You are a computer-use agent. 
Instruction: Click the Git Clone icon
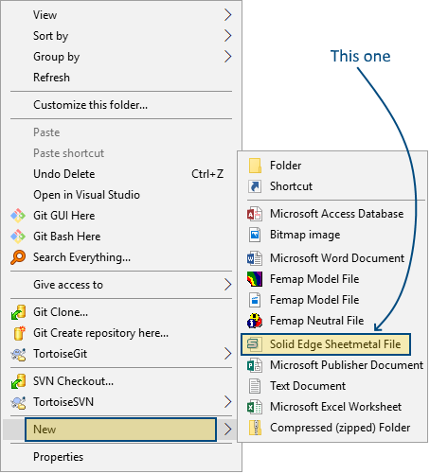click(x=18, y=312)
